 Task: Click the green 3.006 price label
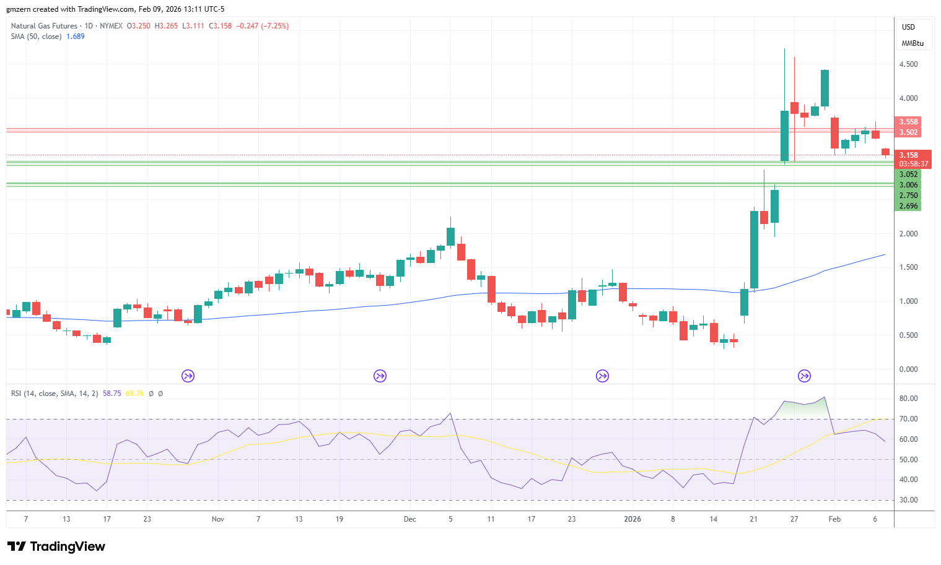point(908,185)
